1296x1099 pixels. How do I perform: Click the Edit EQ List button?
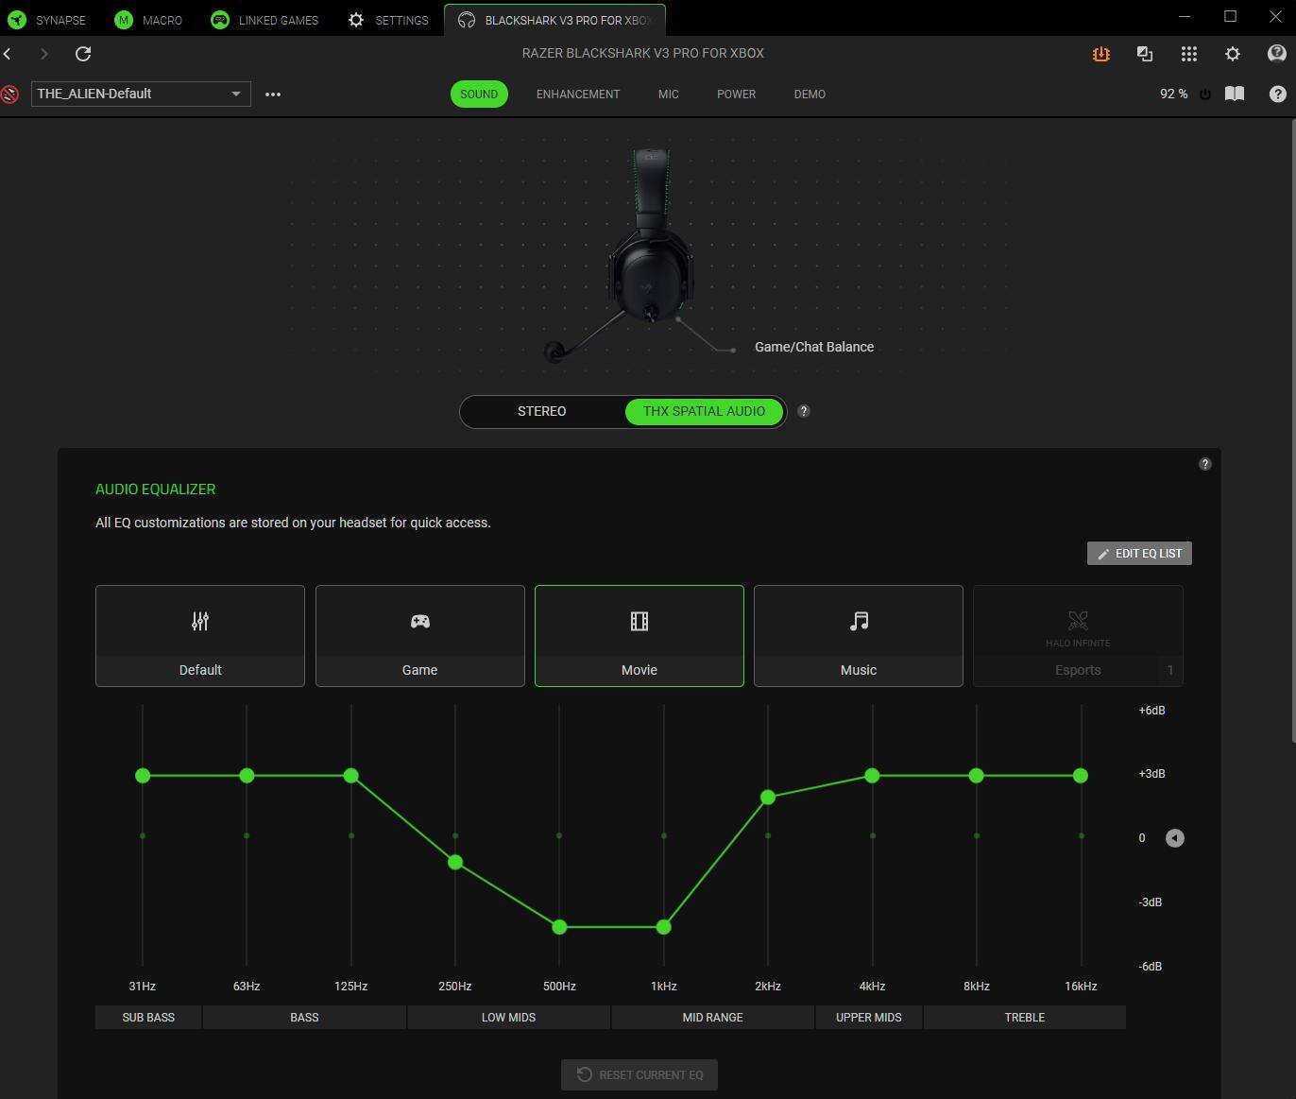pyautogui.click(x=1139, y=554)
